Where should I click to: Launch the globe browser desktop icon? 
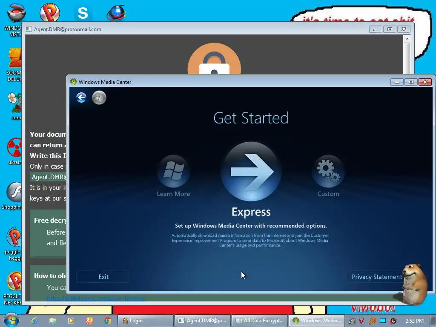pyautogui.click(x=116, y=12)
